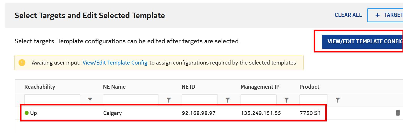Open the NE Name column filter icon
403x133 pixels.
point(169,100)
